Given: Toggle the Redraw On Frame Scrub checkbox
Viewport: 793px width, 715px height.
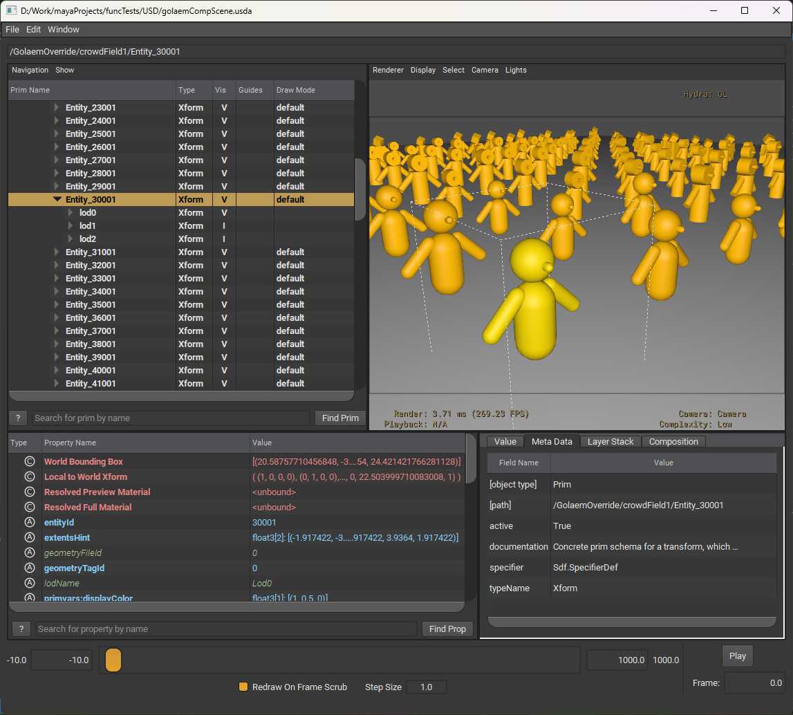Looking at the screenshot, I should tap(243, 687).
